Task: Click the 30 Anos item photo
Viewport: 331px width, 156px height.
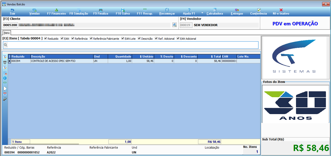Action: (295, 104)
